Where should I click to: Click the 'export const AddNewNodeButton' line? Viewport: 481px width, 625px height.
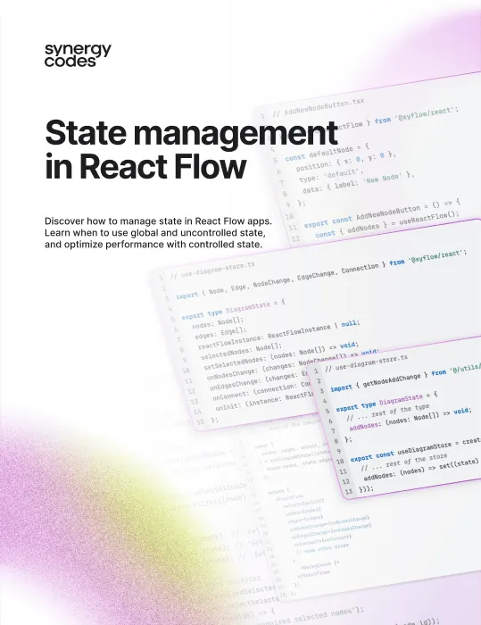point(382,214)
